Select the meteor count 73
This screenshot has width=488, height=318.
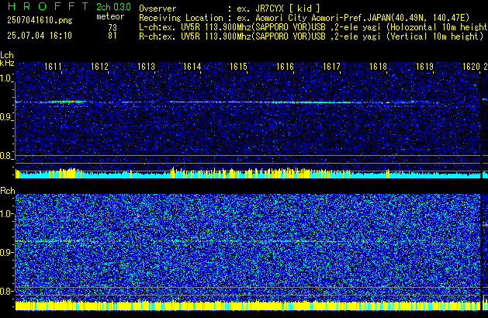click(x=112, y=27)
